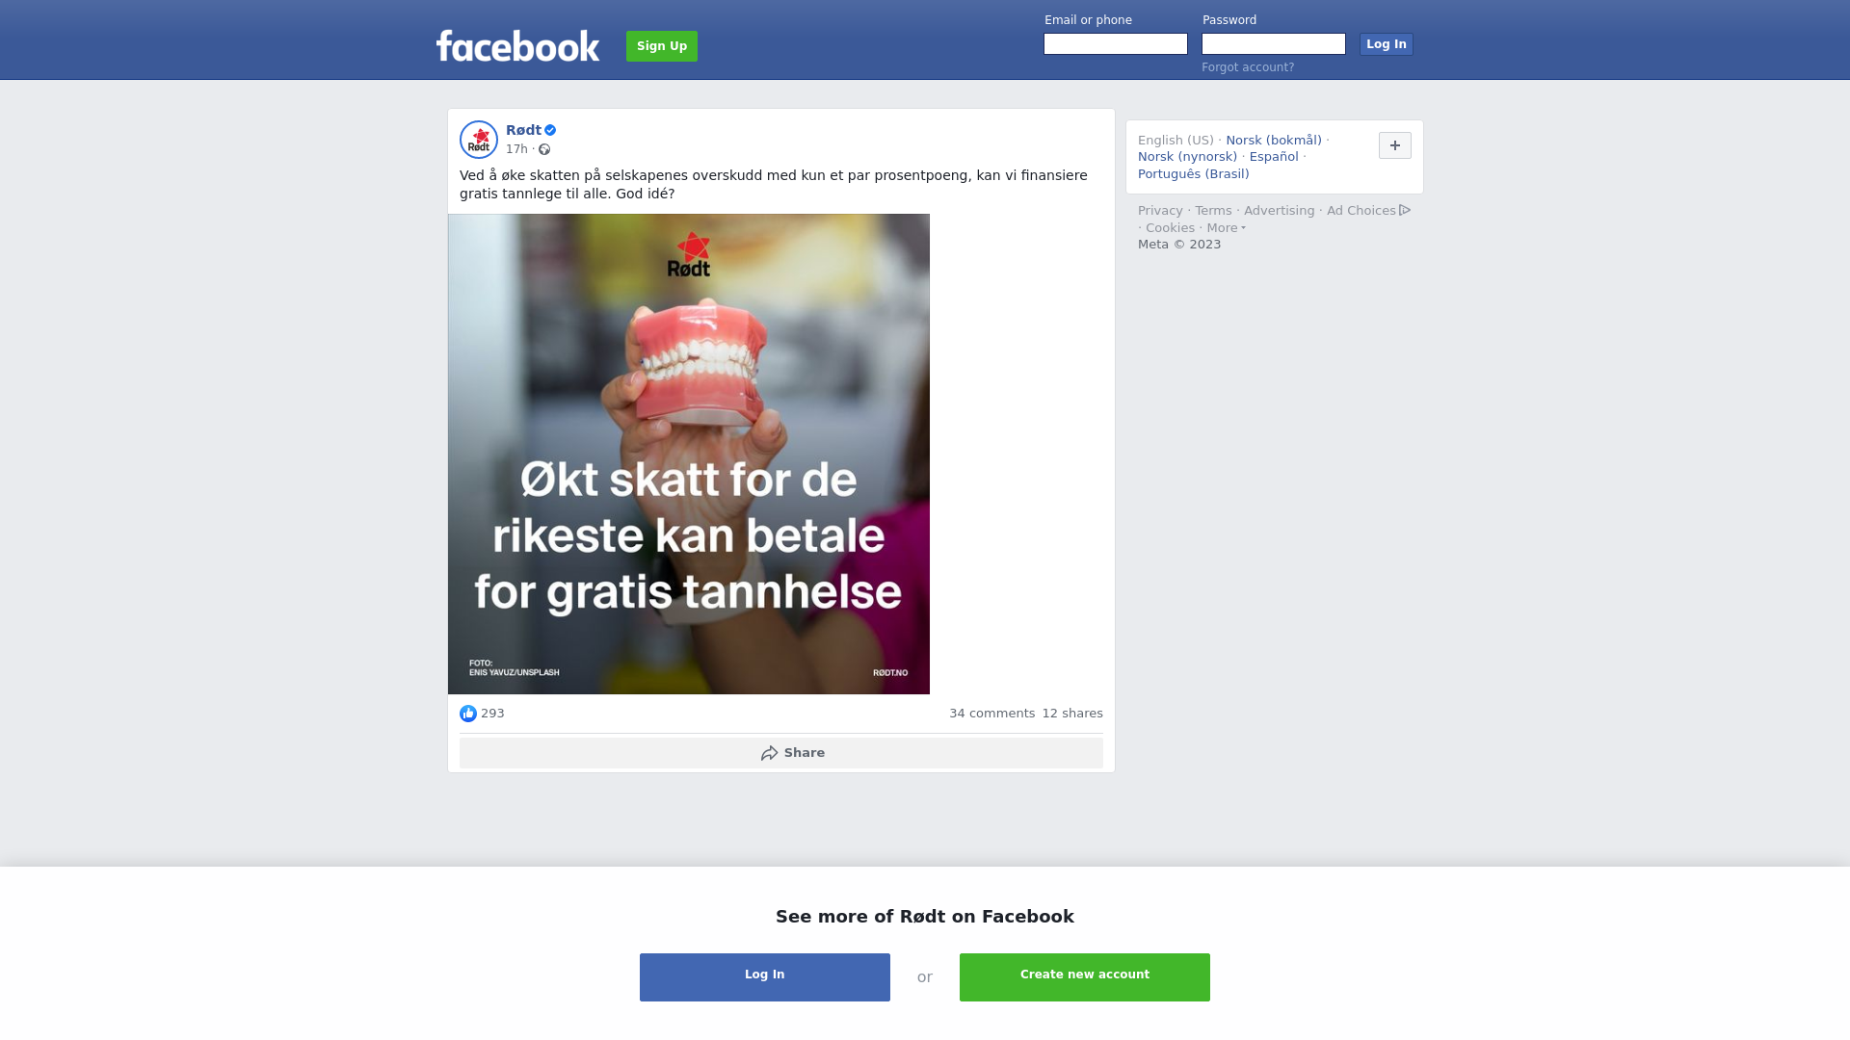Click the public globe privacy icon
The width and height of the screenshot is (1850, 1040).
click(x=544, y=149)
